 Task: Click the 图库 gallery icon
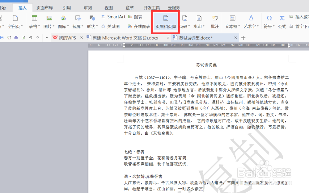point(63,18)
